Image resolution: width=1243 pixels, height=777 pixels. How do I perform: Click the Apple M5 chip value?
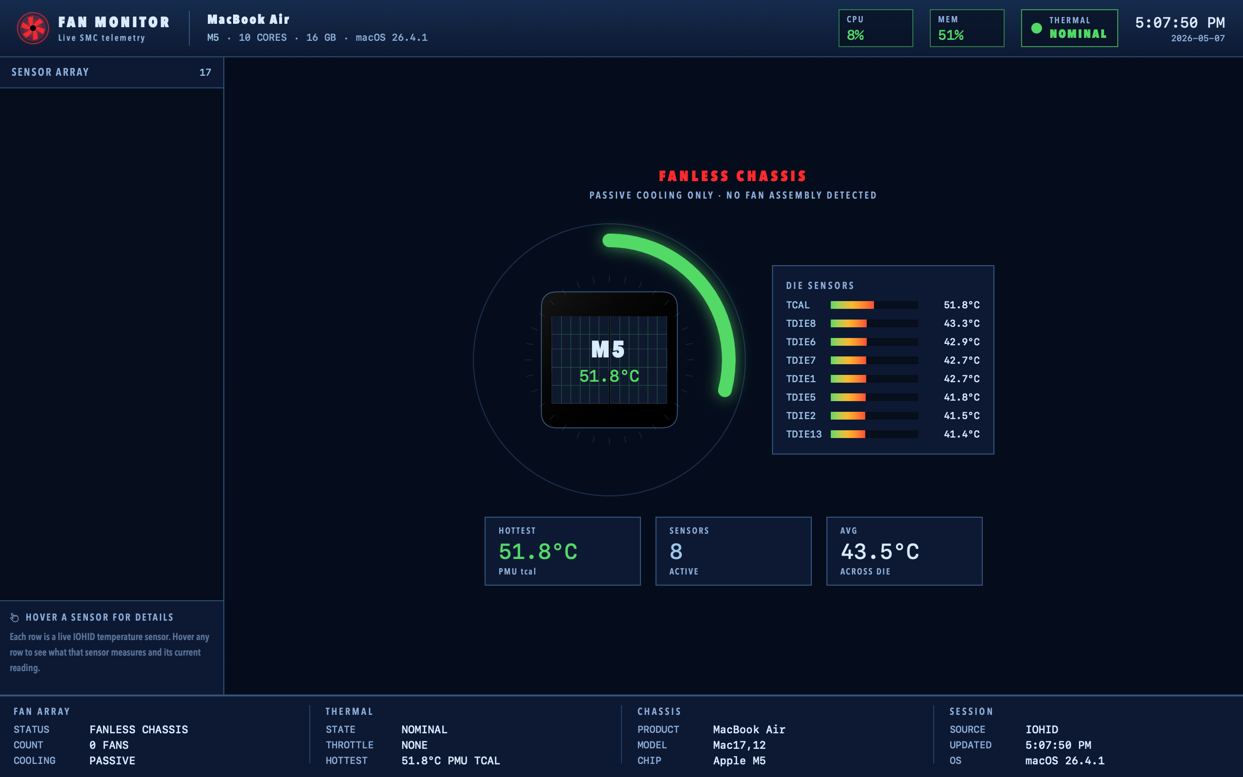(x=739, y=760)
